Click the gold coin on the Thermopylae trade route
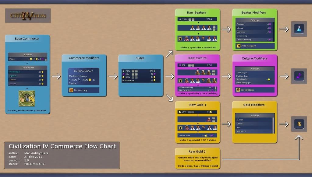 (42, 72)
